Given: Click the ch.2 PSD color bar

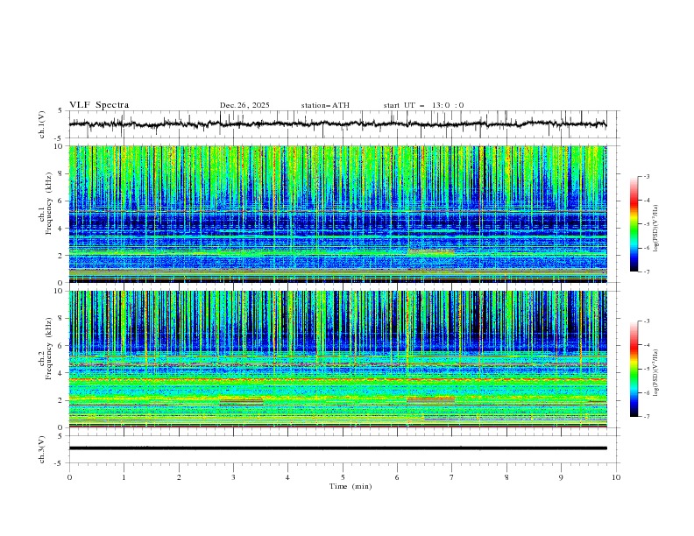Looking at the screenshot, I should [634, 369].
